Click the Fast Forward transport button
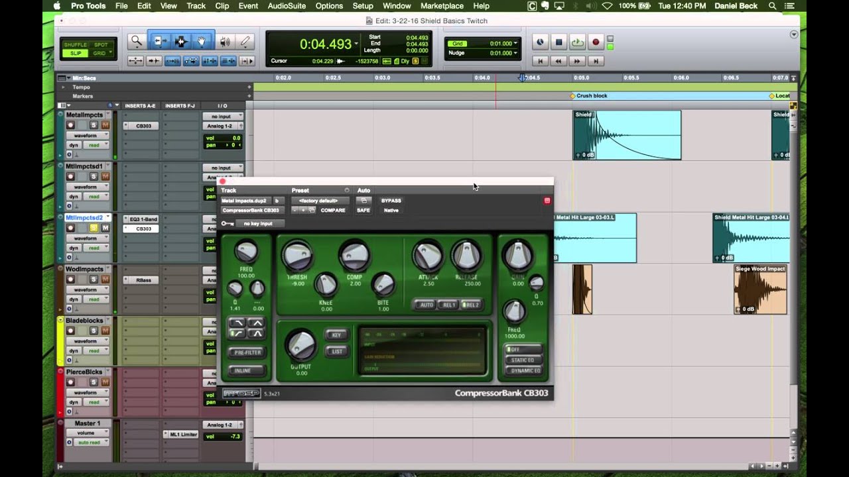849x477 pixels. click(577, 61)
